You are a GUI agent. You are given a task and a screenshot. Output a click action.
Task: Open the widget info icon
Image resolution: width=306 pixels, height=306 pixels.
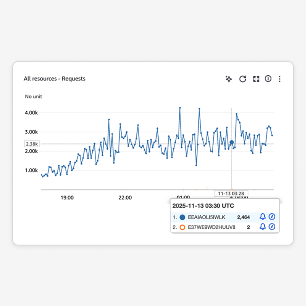pyautogui.click(x=268, y=79)
